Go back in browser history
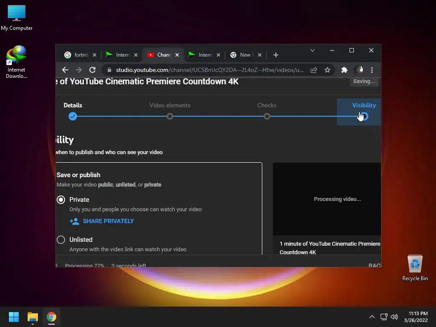The height and width of the screenshot is (327, 436). tap(65, 70)
